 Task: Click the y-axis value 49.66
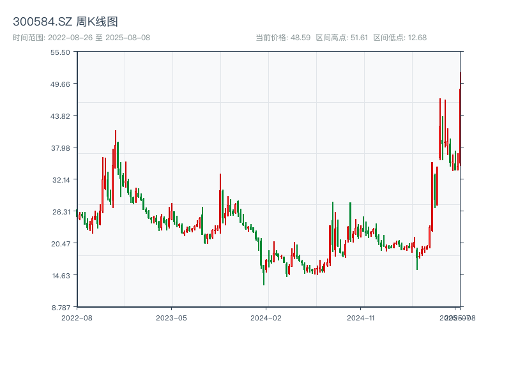[60, 84]
